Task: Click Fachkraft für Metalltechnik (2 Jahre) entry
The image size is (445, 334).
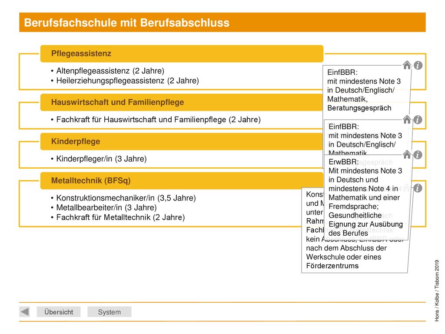Action: (120, 217)
